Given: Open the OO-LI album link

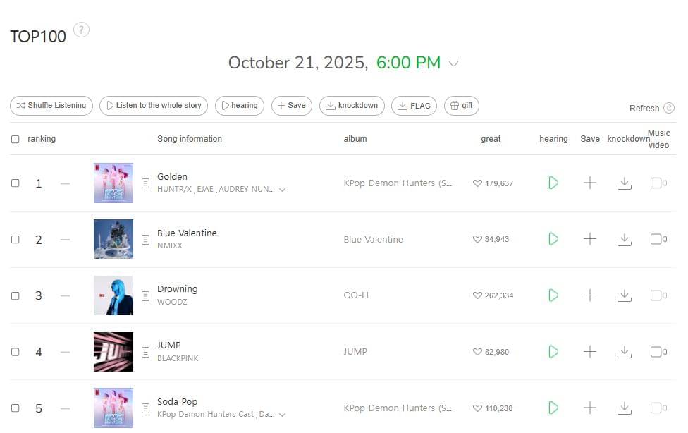Looking at the screenshot, I should click(356, 295).
